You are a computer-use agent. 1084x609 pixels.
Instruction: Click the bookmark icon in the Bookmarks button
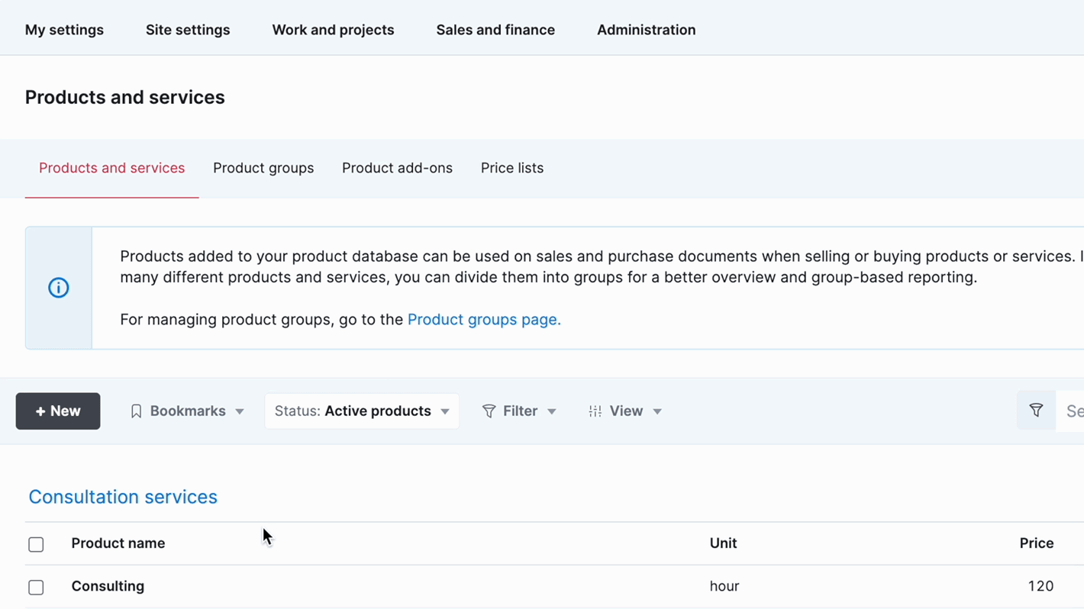tap(136, 411)
